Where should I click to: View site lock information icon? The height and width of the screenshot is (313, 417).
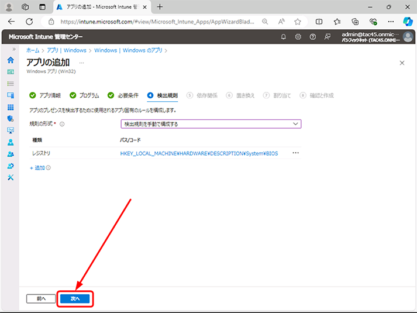pos(51,22)
